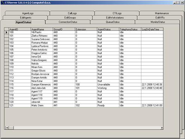Image resolution: width=185 pixels, height=139 pixels.
Task: Click the AgentStatus cell showing Working
Action: coord(108,88)
